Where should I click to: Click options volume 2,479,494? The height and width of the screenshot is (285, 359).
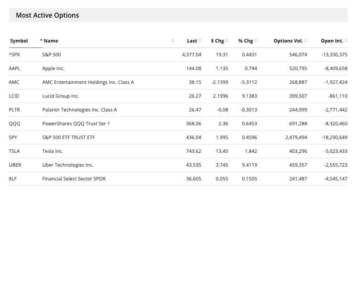click(x=296, y=137)
